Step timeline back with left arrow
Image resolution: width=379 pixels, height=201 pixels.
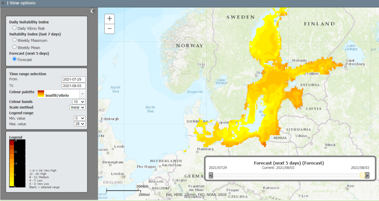(211, 175)
